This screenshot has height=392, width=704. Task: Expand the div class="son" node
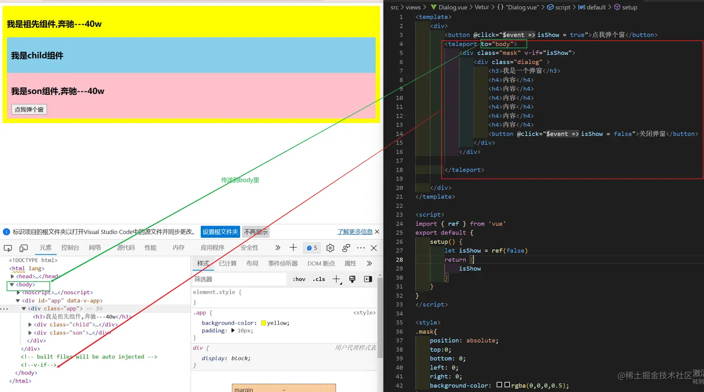coord(30,333)
